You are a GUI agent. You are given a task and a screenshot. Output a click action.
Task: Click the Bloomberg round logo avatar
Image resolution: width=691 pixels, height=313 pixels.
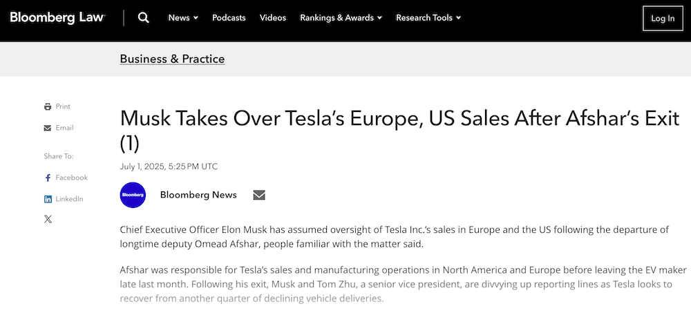(133, 195)
